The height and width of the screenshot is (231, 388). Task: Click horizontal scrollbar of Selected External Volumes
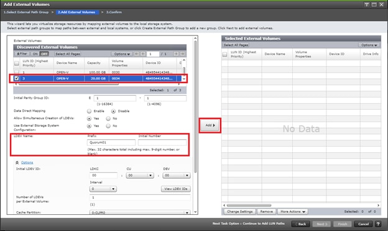click(249, 206)
